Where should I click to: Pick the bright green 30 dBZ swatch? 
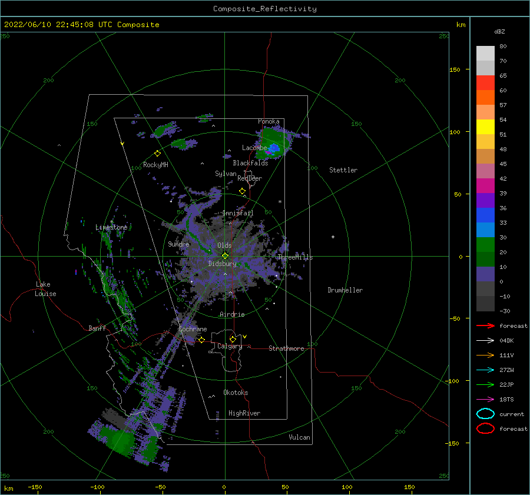(485, 244)
